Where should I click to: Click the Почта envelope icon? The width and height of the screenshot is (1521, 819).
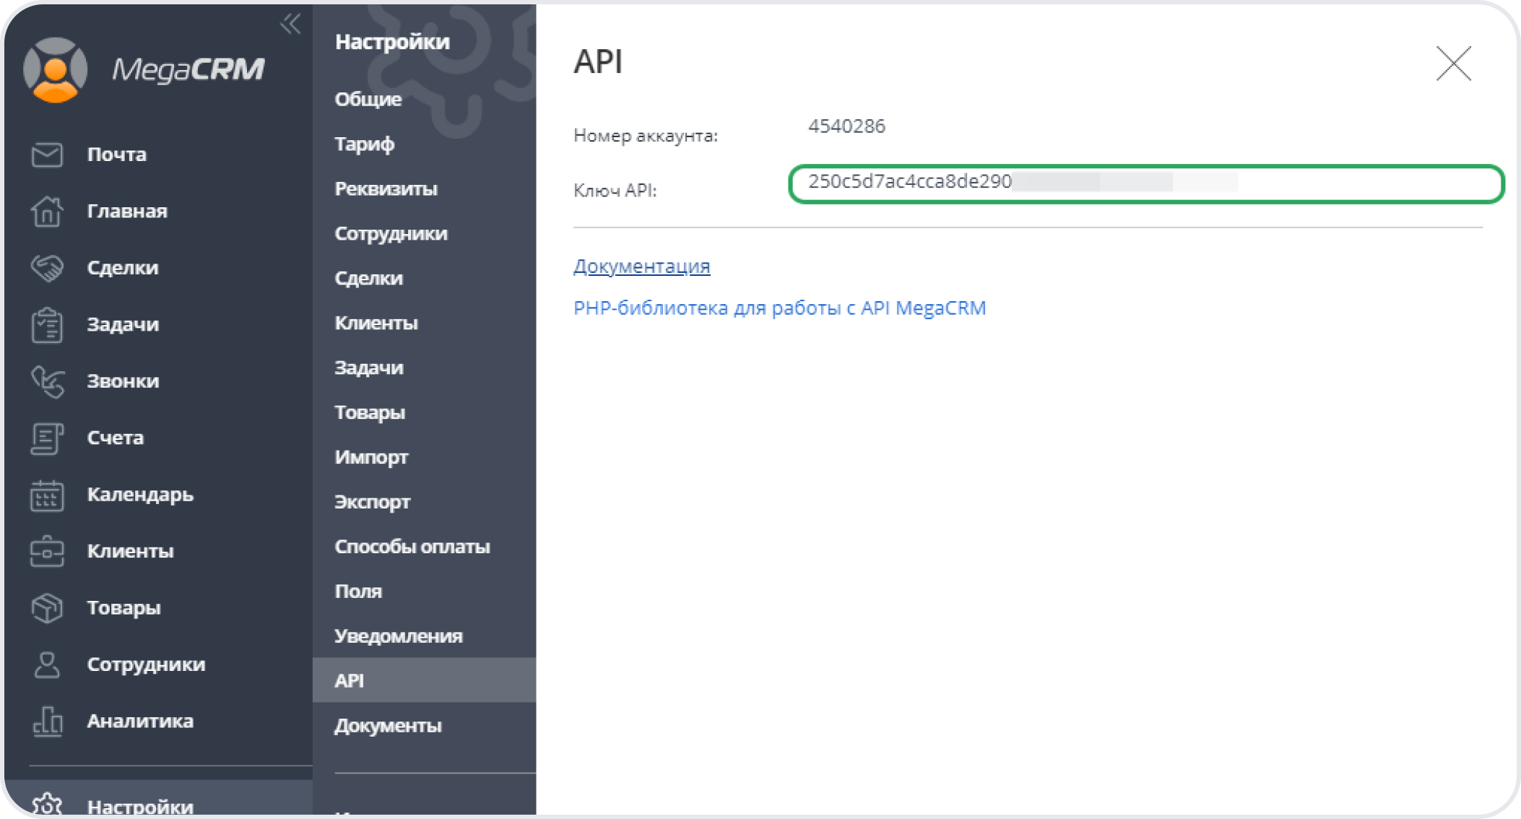(47, 155)
